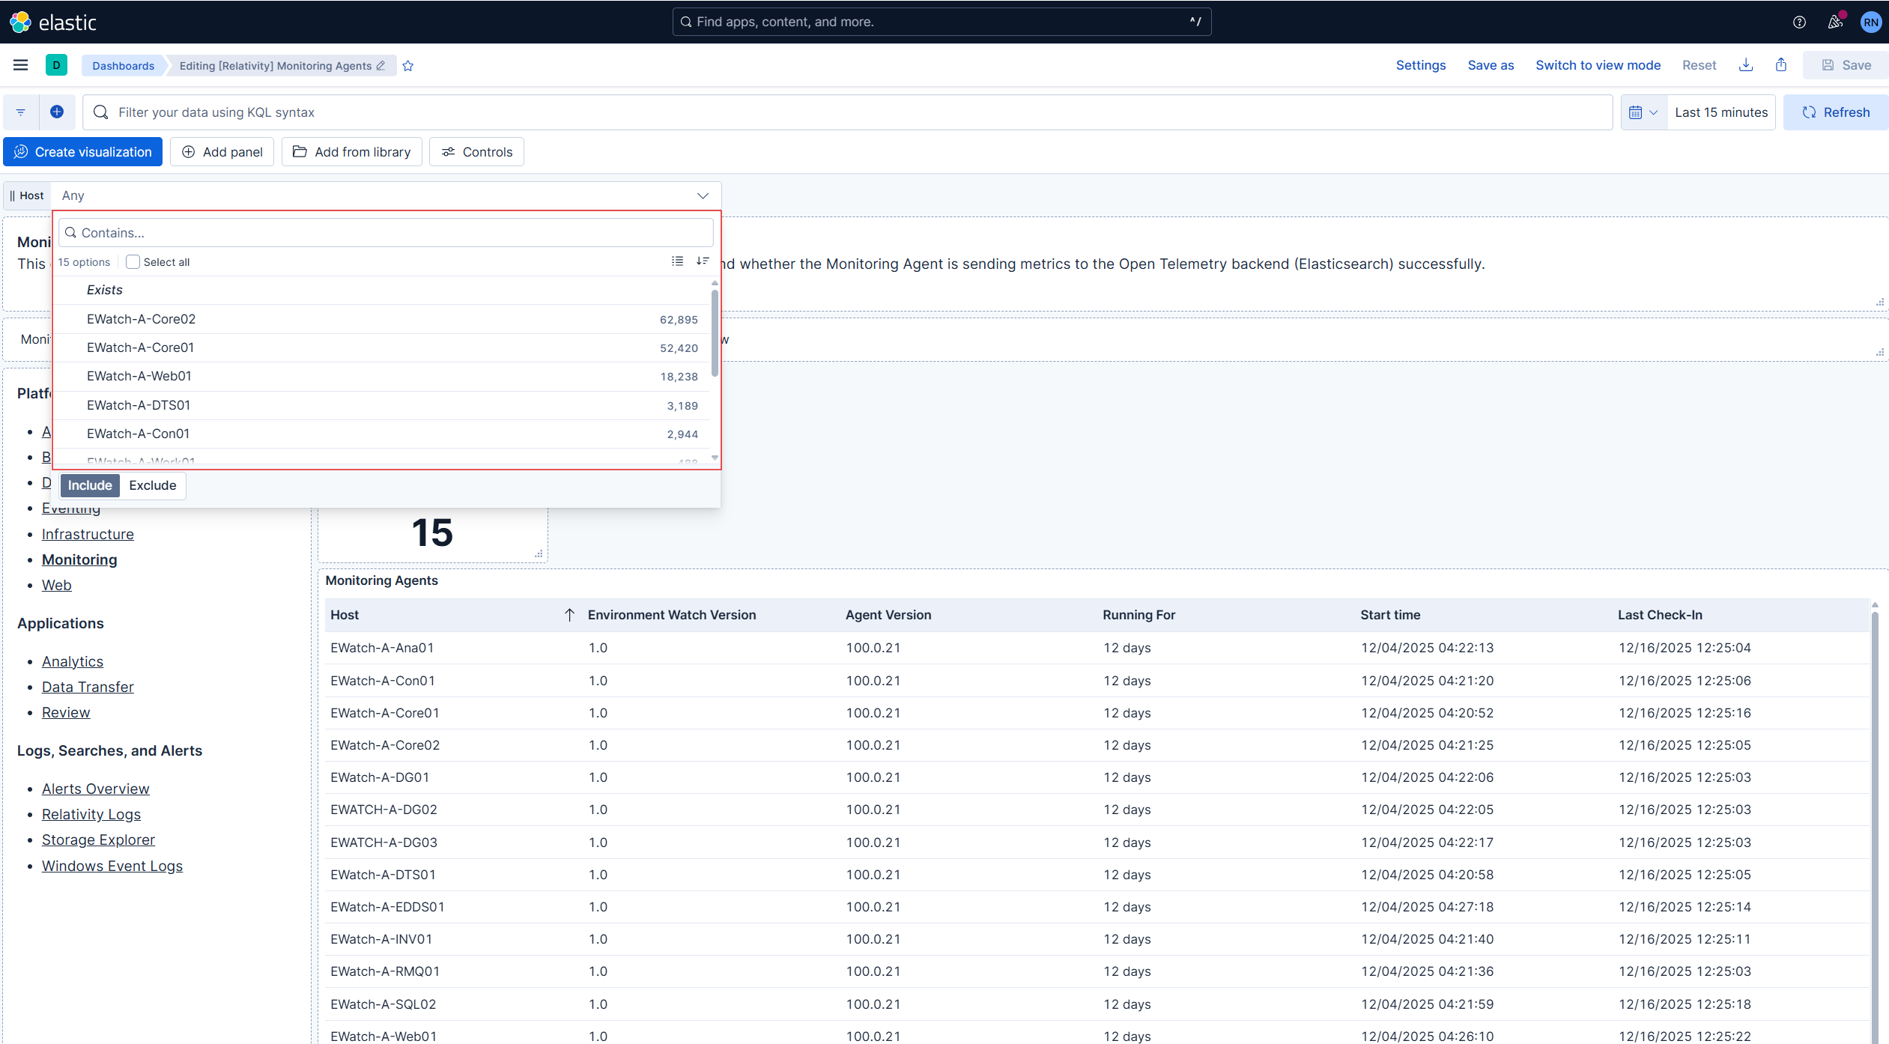Open the Relativity Logs link
Image resolution: width=1889 pixels, height=1044 pixels.
click(x=91, y=814)
